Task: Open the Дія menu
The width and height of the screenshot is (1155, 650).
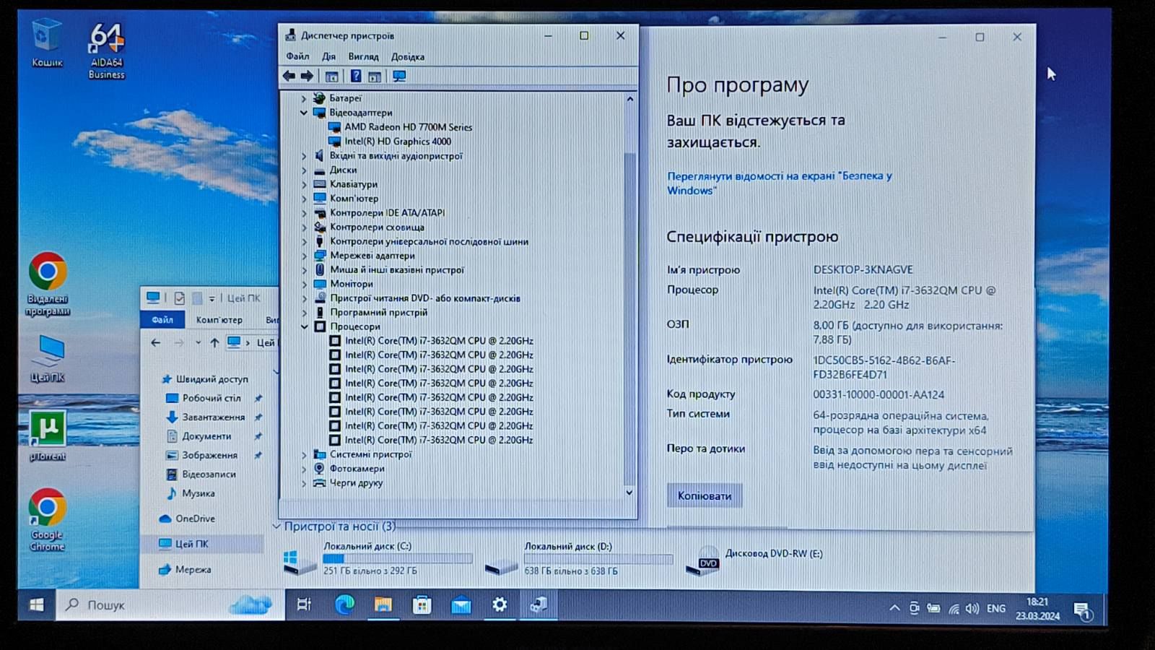Action: click(328, 56)
